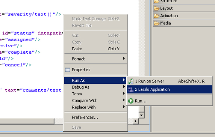Click the Alt+Shift+X, R shortcut text
215x137 pixels.
191,81
